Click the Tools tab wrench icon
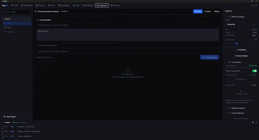Image resolution: width=259 pixels, height=140 pixels. click(49, 5)
